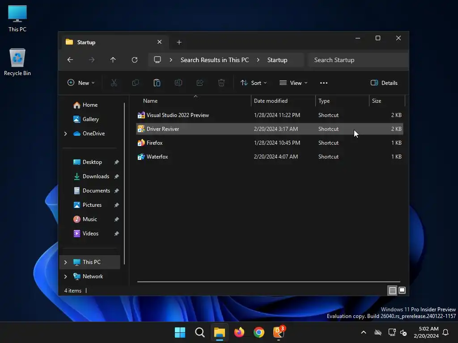Click the Delete trash can icon
Viewport: 458px width, 343px height.
pos(221,83)
